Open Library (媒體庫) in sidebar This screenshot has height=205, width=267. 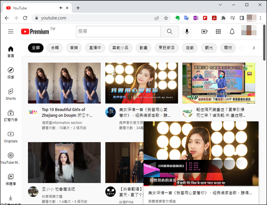pyautogui.click(x=11, y=180)
